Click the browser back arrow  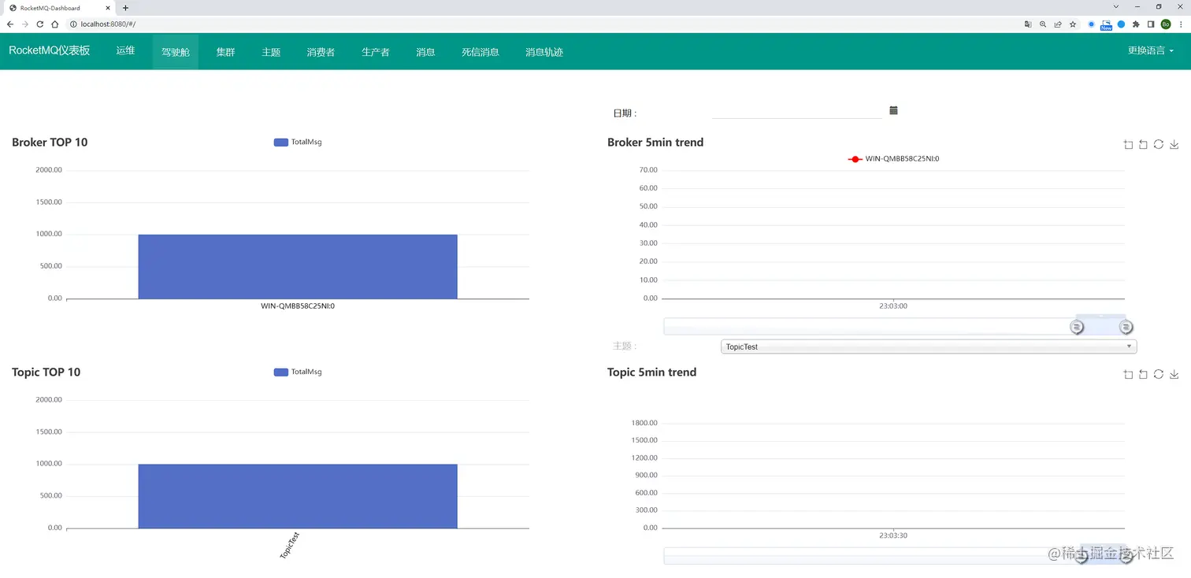point(10,24)
